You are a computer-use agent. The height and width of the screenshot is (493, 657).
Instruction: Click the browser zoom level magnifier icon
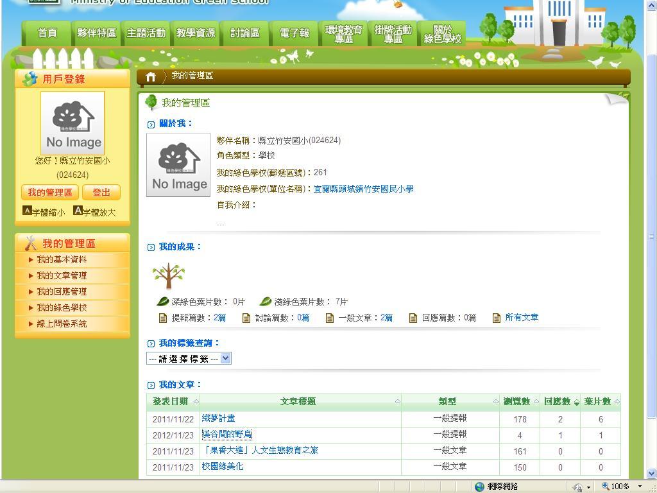click(605, 487)
